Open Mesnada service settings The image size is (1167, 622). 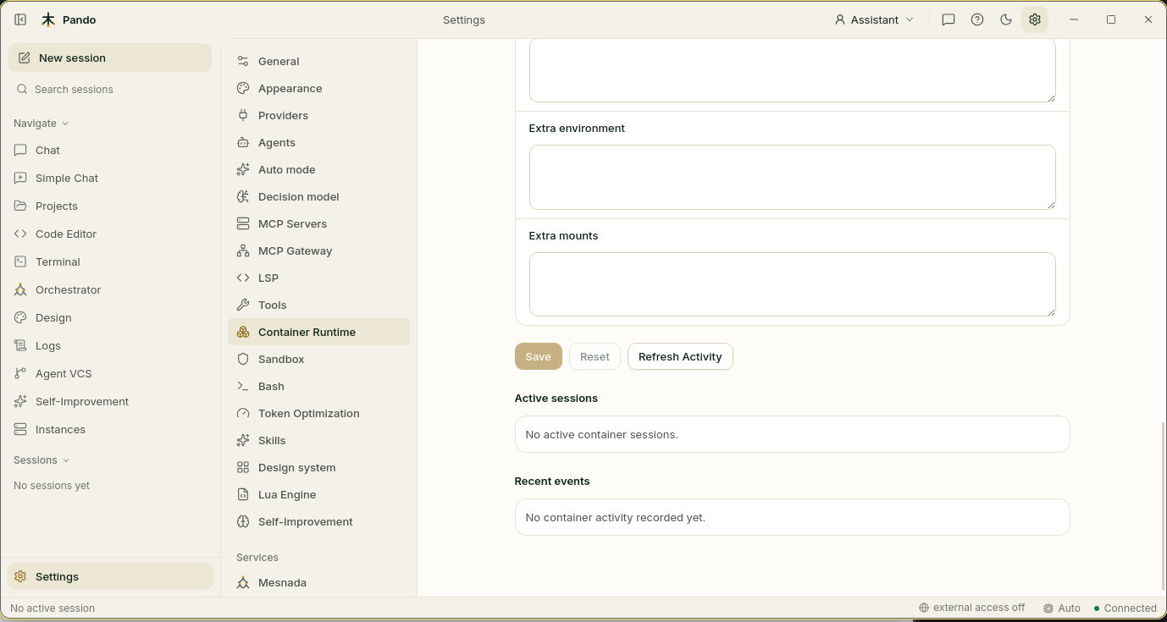tap(318, 582)
